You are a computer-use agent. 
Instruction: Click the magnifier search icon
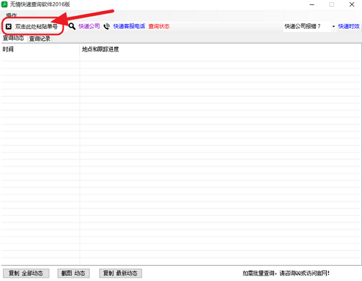[x=72, y=27]
